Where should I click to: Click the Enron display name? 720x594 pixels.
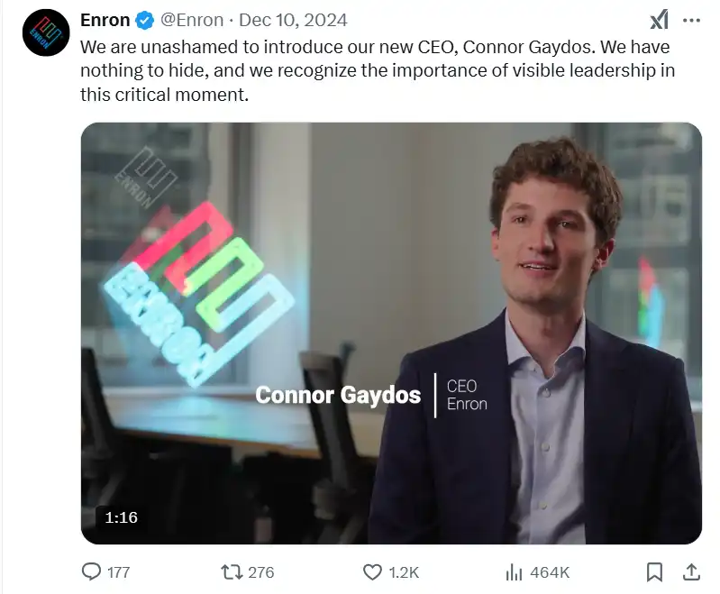point(105,21)
